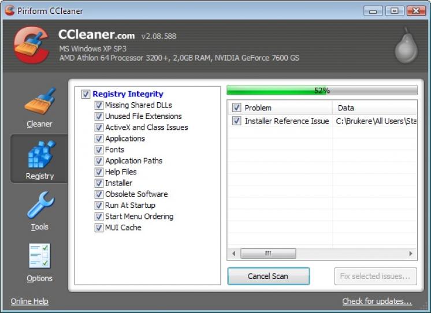This screenshot has width=431, height=313.
Task: Sort by the Data column header
Action: point(374,108)
